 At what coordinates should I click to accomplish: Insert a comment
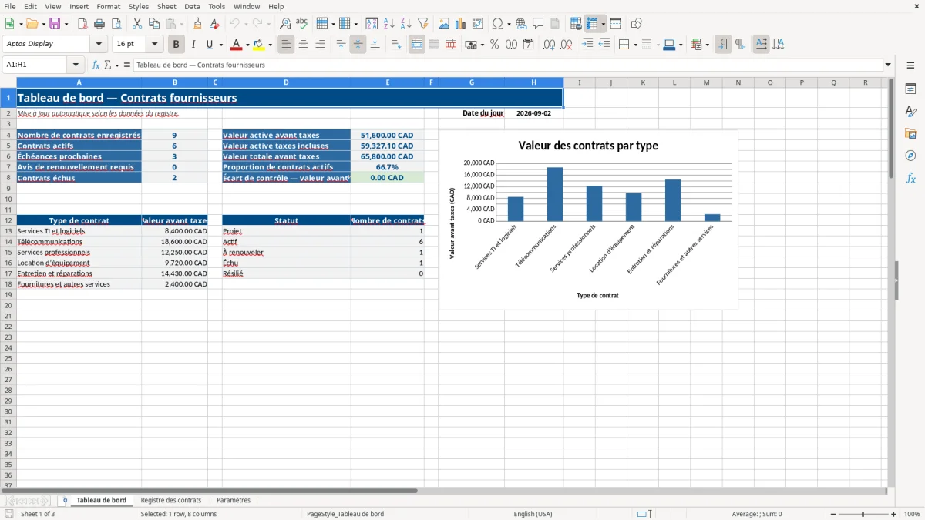pyautogui.click(x=538, y=24)
